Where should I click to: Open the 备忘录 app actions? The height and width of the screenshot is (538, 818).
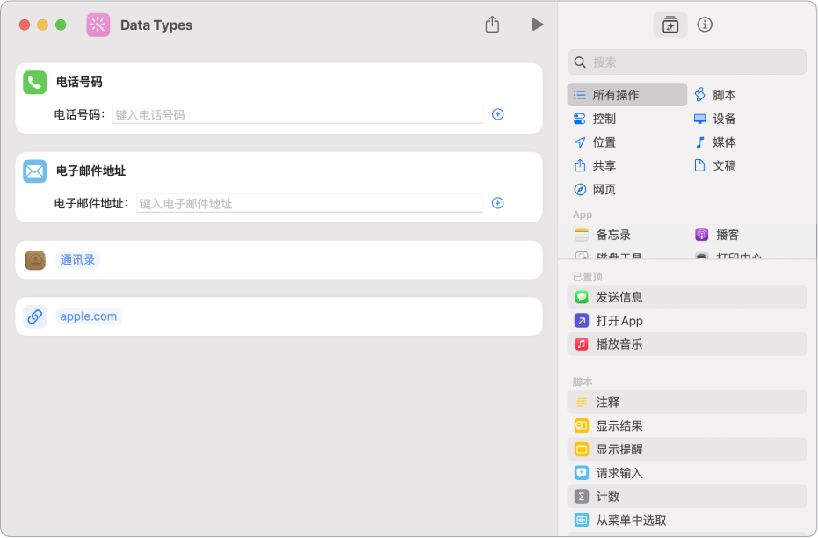pos(603,235)
